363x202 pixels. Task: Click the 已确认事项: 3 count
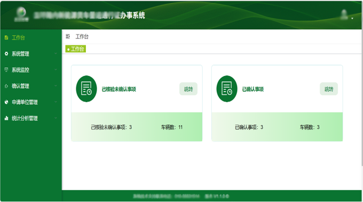coord(249,127)
